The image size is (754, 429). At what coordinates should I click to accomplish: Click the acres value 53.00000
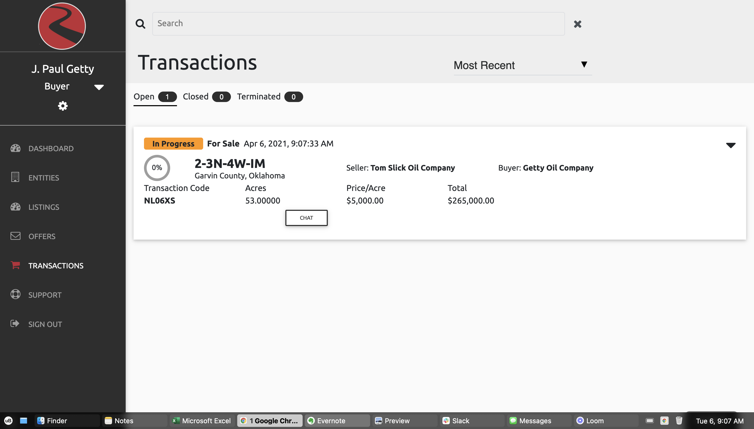click(262, 201)
